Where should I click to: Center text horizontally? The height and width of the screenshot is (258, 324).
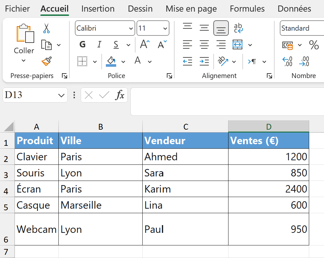tap(204, 45)
